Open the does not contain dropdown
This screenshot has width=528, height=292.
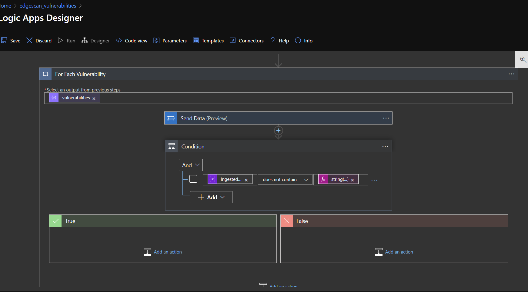[285, 180]
